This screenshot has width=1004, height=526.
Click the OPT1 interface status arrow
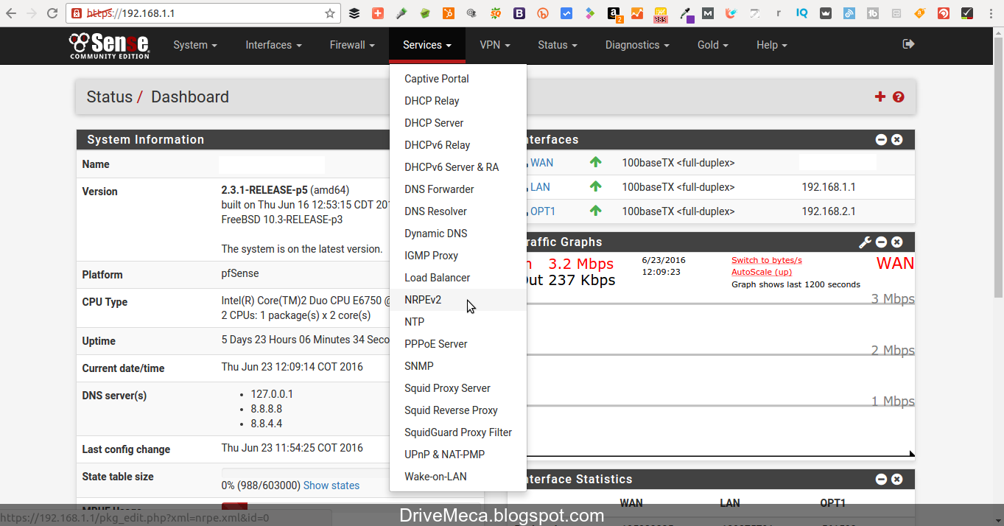coord(594,211)
